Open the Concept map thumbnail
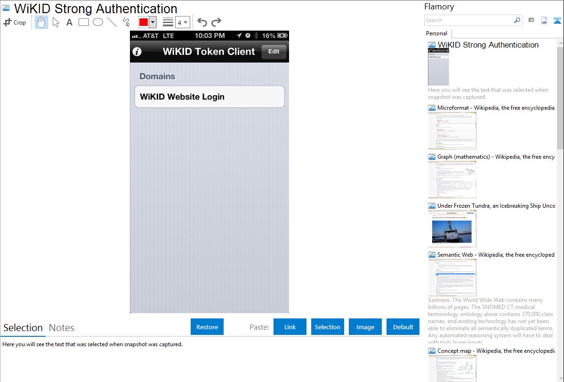 pyautogui.click(x=452, y=368)
